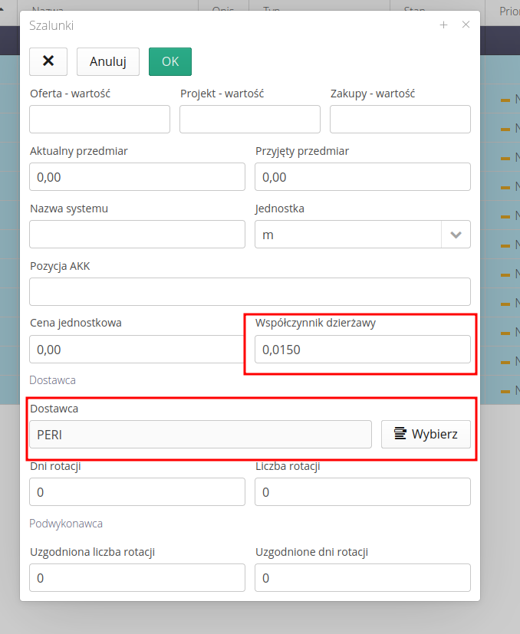Click the Projekt - wartość field
The width and height of the screenshot is (520, 634).
[249, 119]
